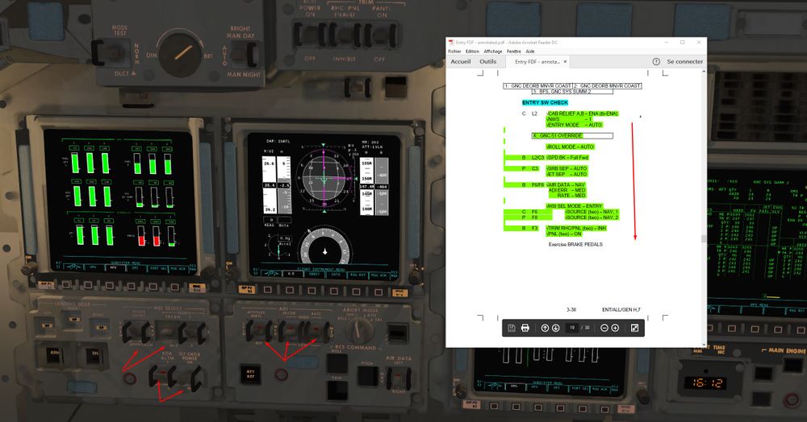Image resolution: width=807 pixels, height=422 pixels.
Task: Toggle the HUD MODE TEST switch
Action: pyautogui.click(x=111, y=52)
